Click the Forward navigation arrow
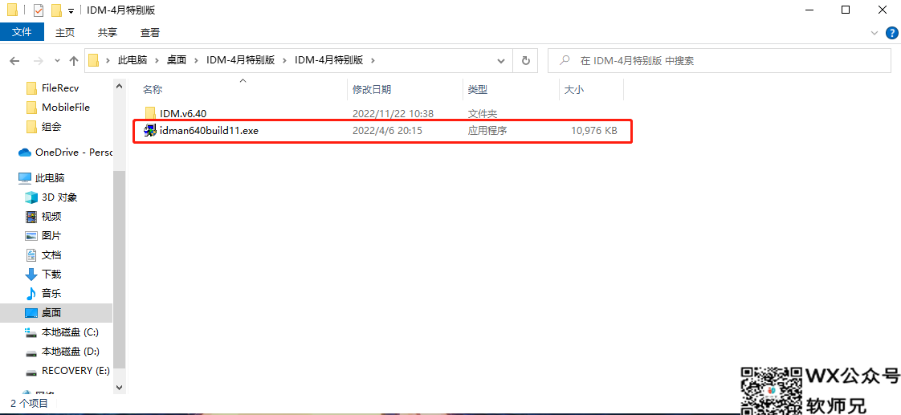Viewport: 901px width, 415px height. pos(38,60)
